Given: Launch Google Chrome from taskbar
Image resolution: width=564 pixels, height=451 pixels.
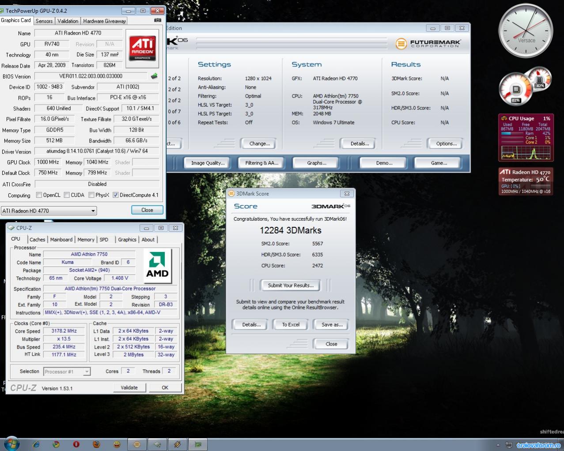Looking at the screenshot, I should (56, 444).
